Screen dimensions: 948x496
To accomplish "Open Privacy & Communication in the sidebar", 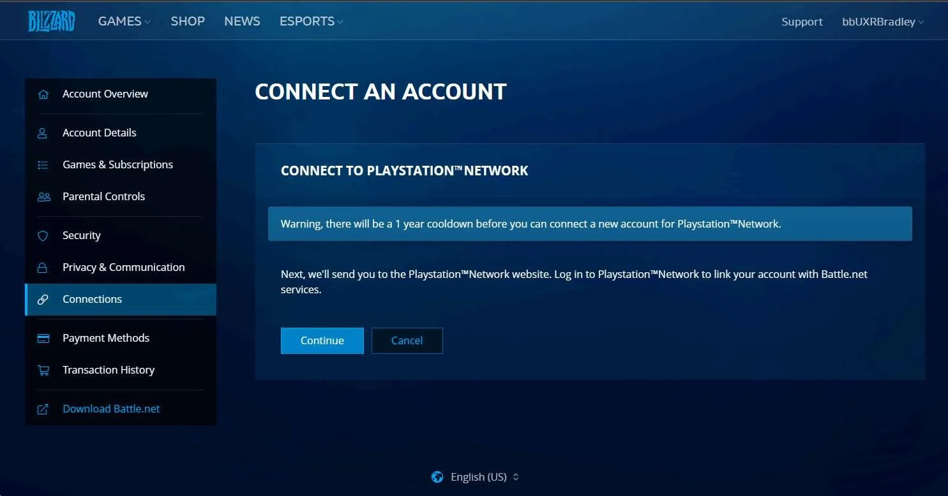I will [121, 268].
